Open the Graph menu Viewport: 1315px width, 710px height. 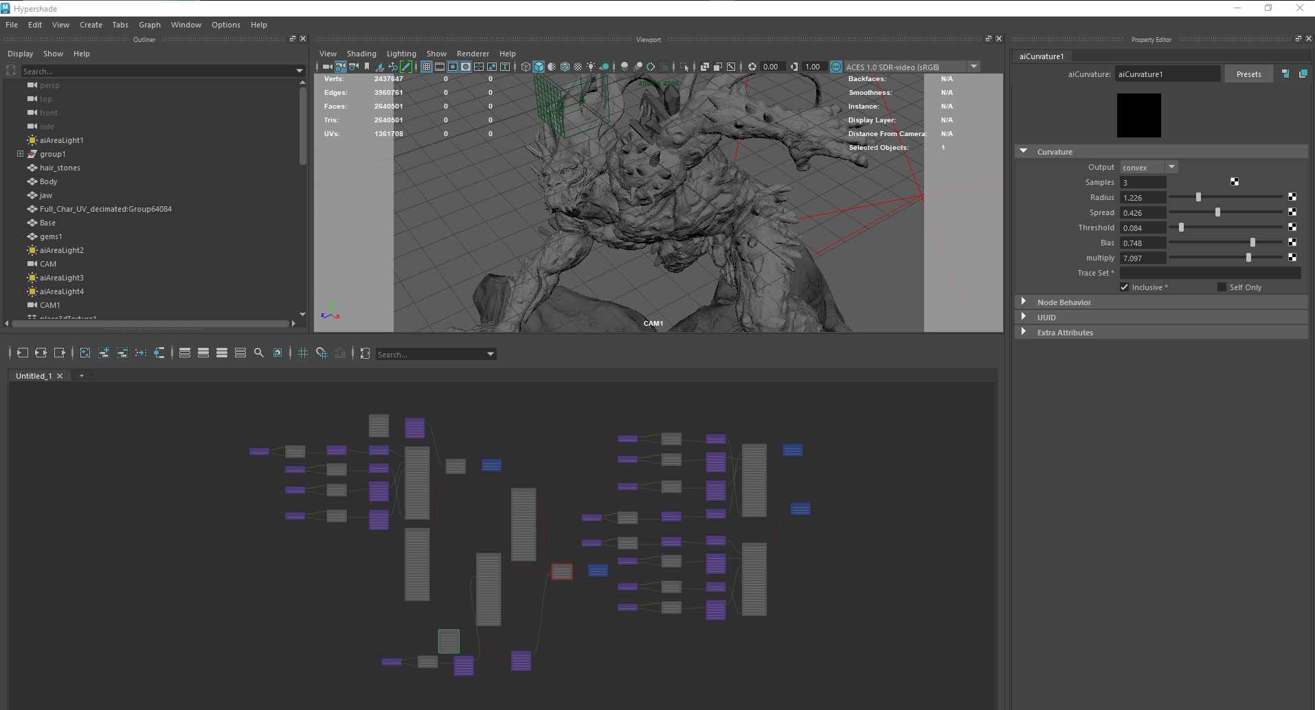(x=149, y=25)
